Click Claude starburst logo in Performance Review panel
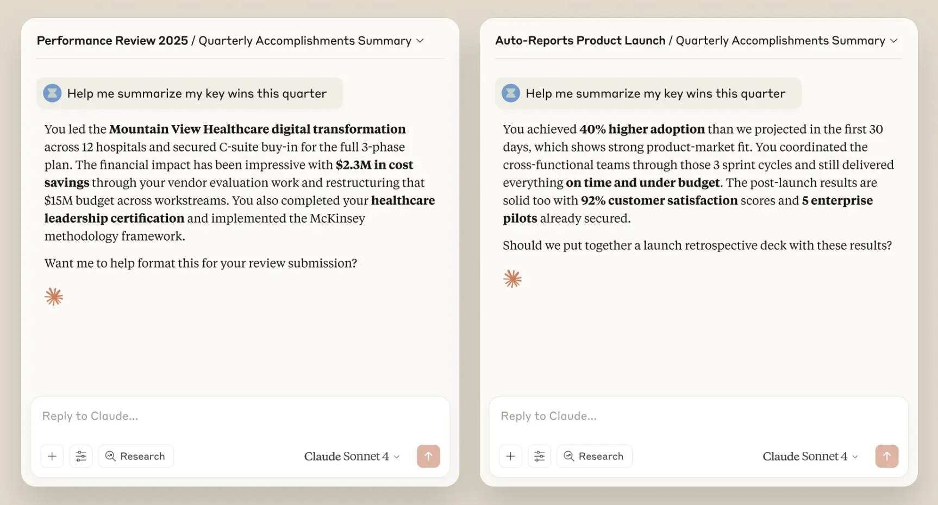 click(x=54, y=297)
